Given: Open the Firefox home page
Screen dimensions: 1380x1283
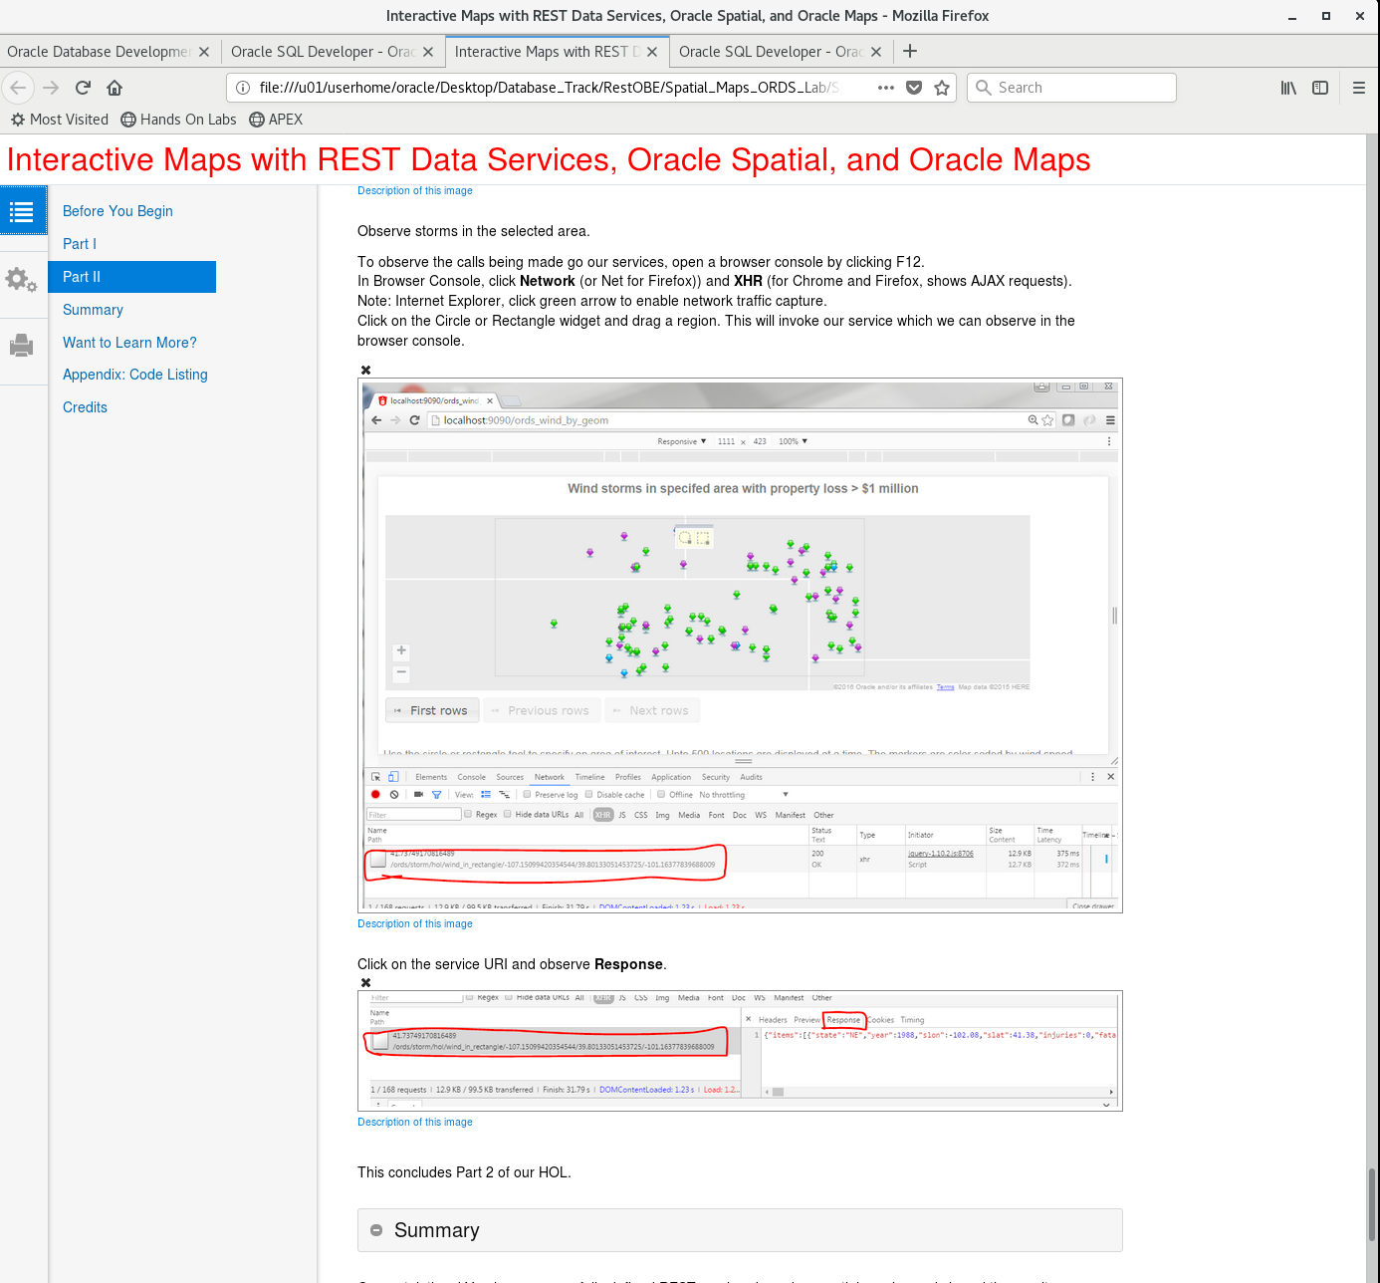Looking at the screenshot, I should 115,88.
